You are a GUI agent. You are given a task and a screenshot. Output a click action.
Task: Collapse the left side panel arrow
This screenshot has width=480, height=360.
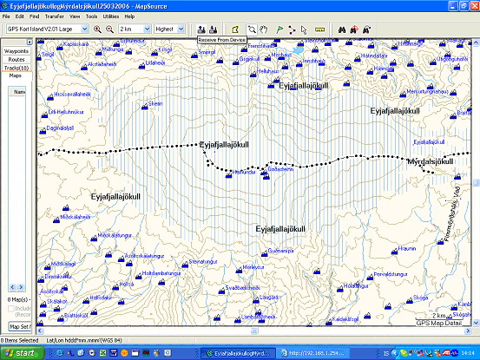tap(30, 42)
